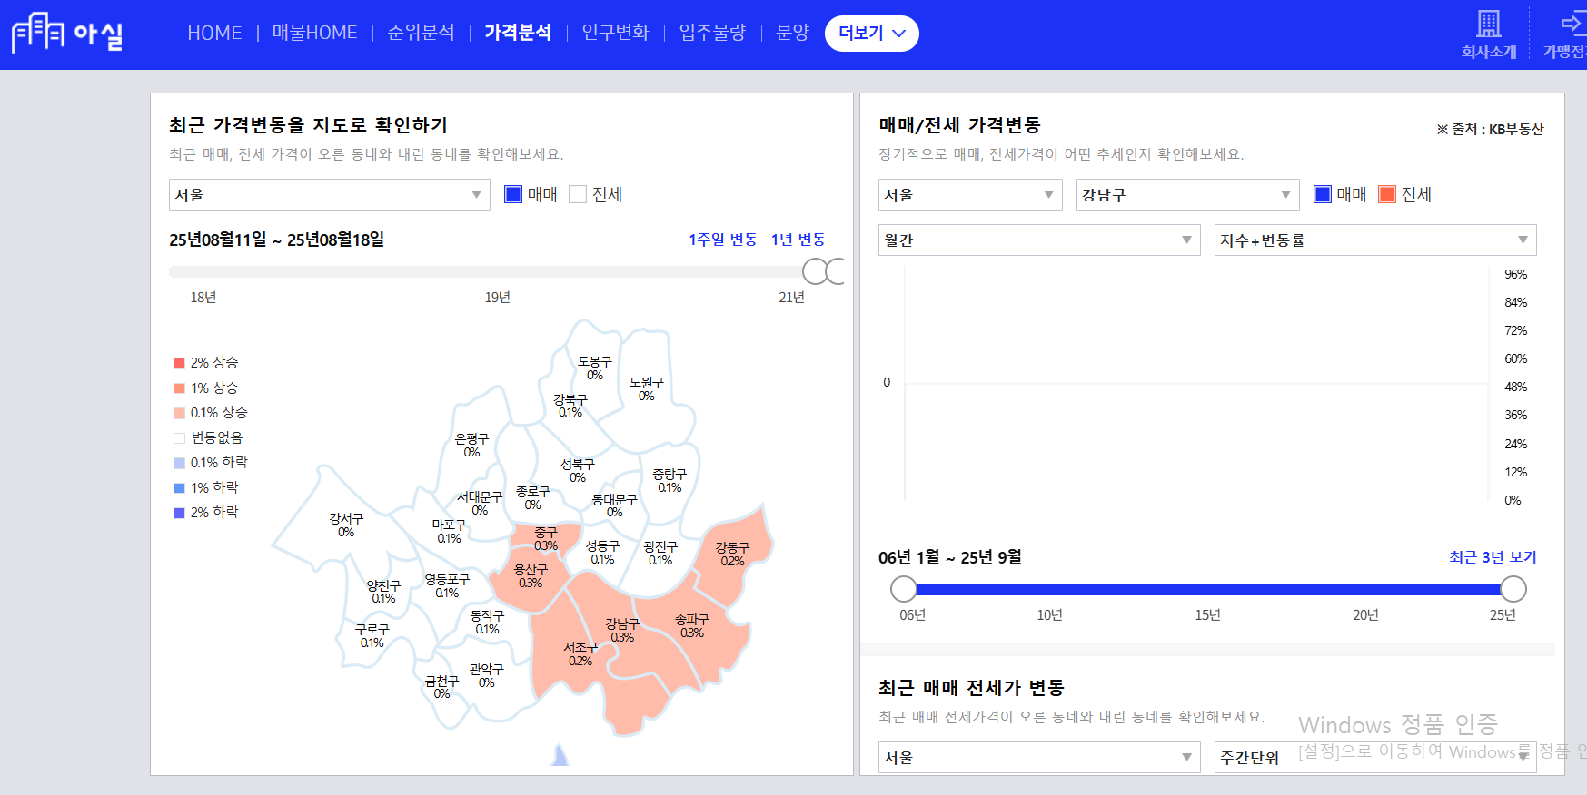The image size is (1587, 795).
Task: Select 양천구 on the Seoul map
Action: point(383,592)
